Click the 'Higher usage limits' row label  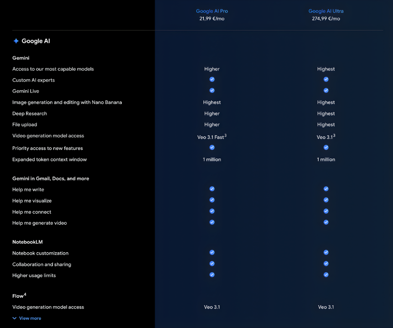point(34,276)
